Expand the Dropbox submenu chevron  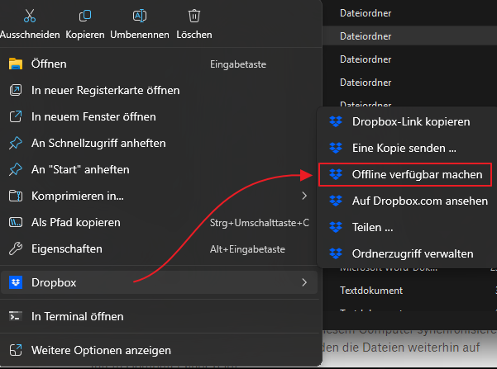(x=304, y=282)
